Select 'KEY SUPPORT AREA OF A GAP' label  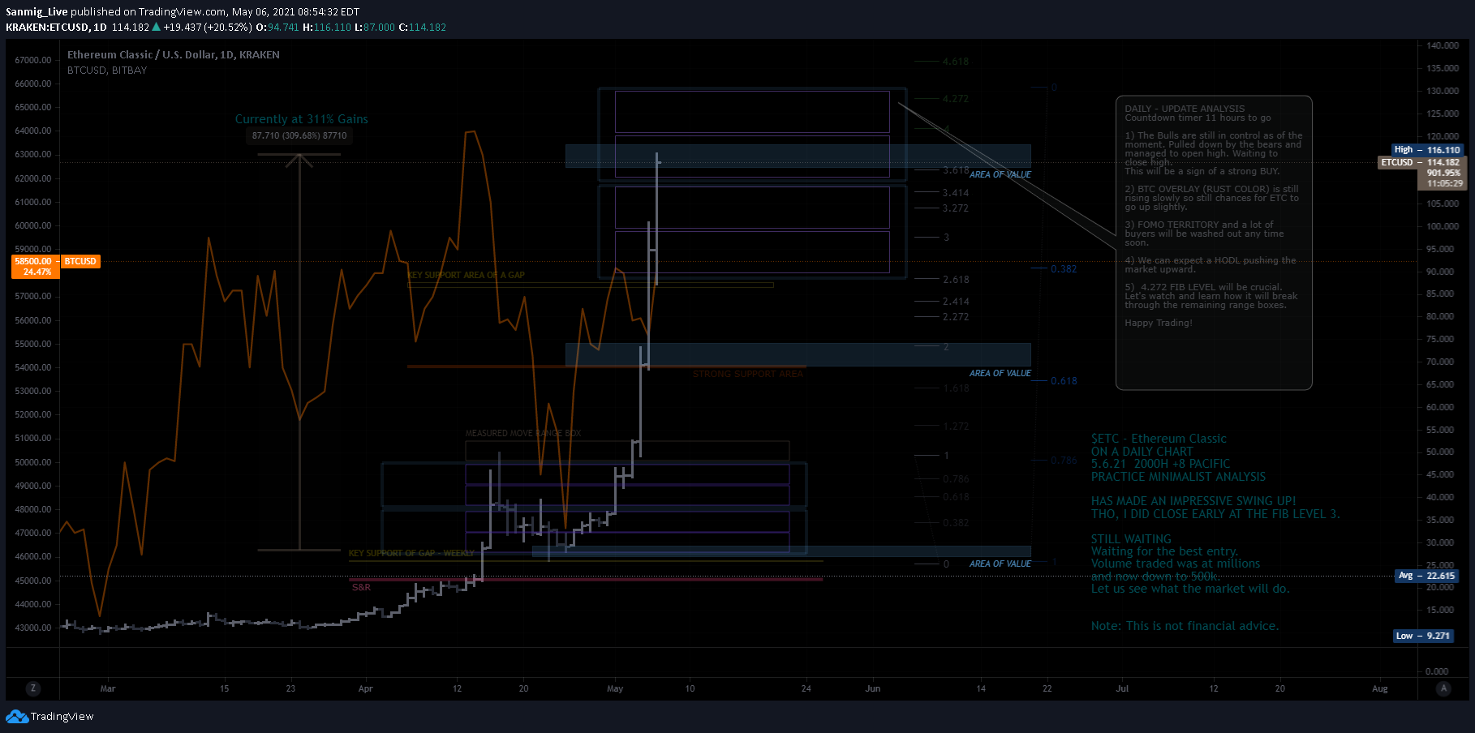(466, 275)
